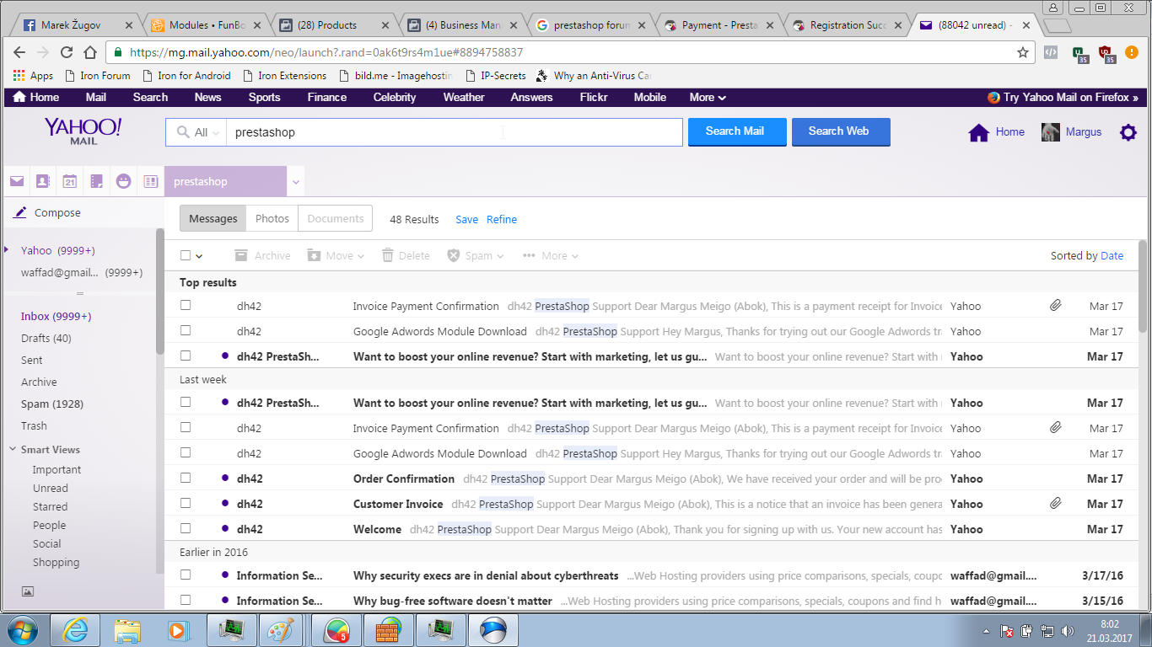Viewport: 1152px width, 647px height.
Task: Open the arrow next to the prestashop tab
Action: pyautogui.click(x=295, y=182)
